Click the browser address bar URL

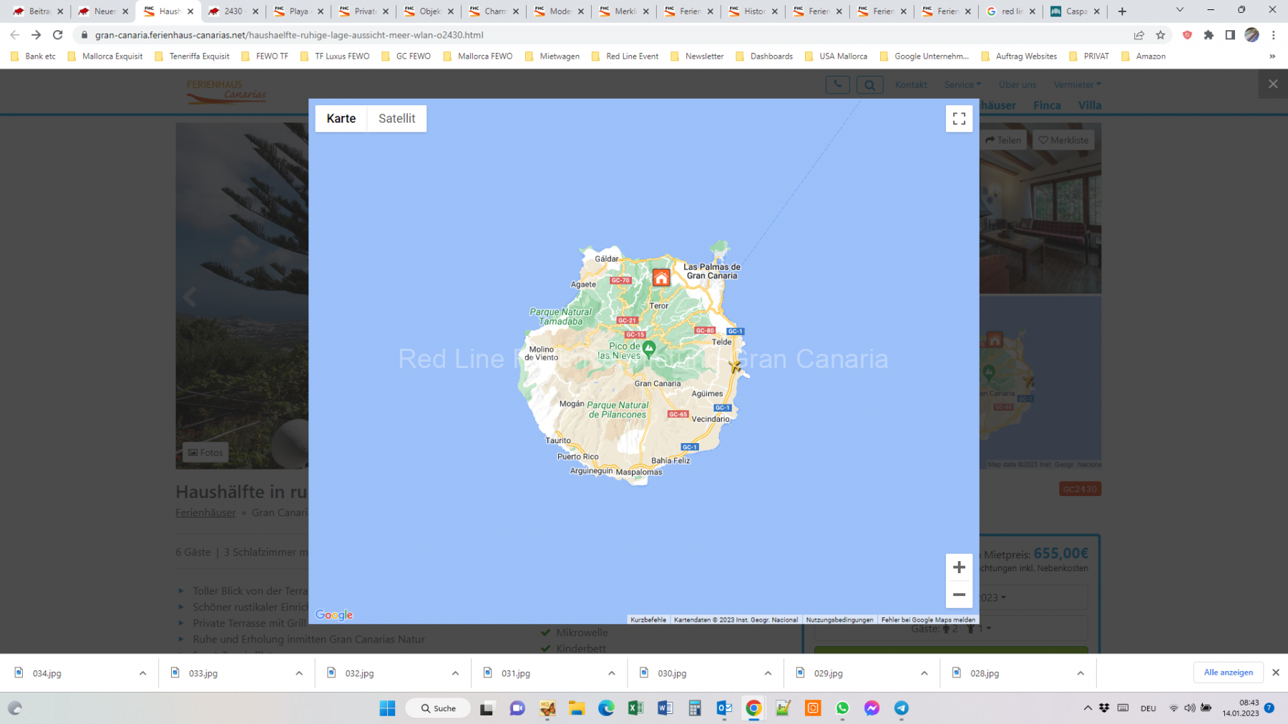click(289, 35)
